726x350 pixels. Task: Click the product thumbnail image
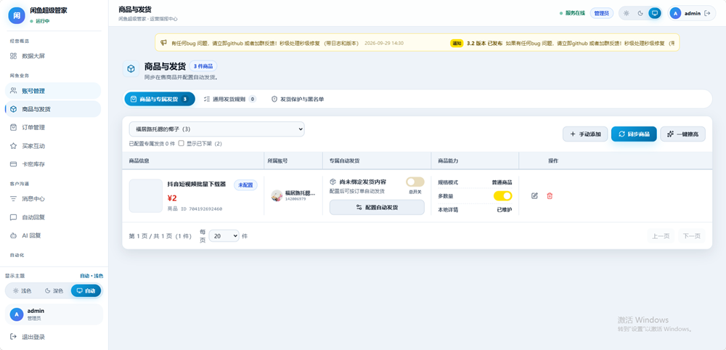click(x=146, y=196)
